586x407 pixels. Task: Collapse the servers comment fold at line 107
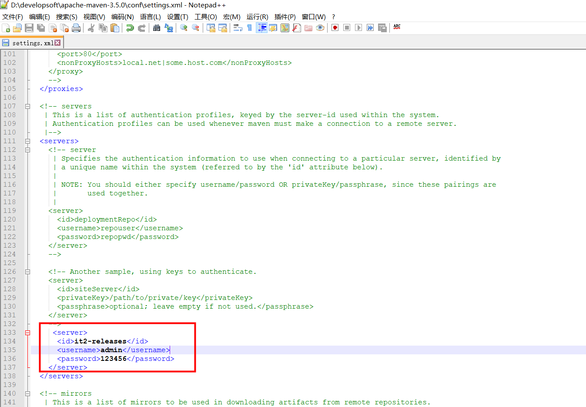pos(27,106)
